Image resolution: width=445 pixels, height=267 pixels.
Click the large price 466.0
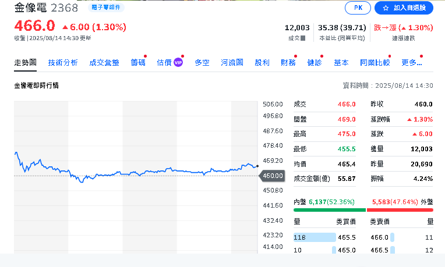coord(34,26)
